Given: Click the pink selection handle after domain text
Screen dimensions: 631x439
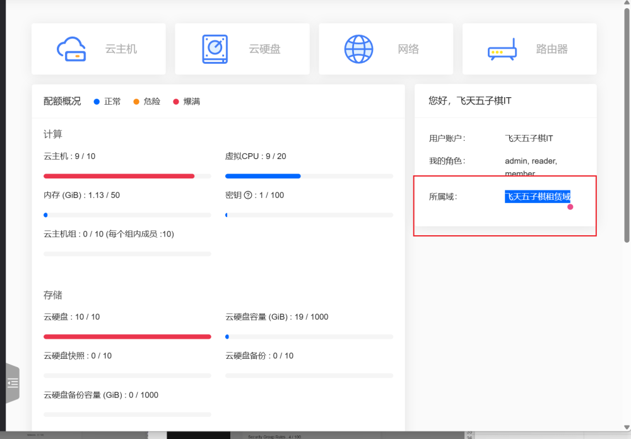Looking at the screenshot, I should 570,207.
